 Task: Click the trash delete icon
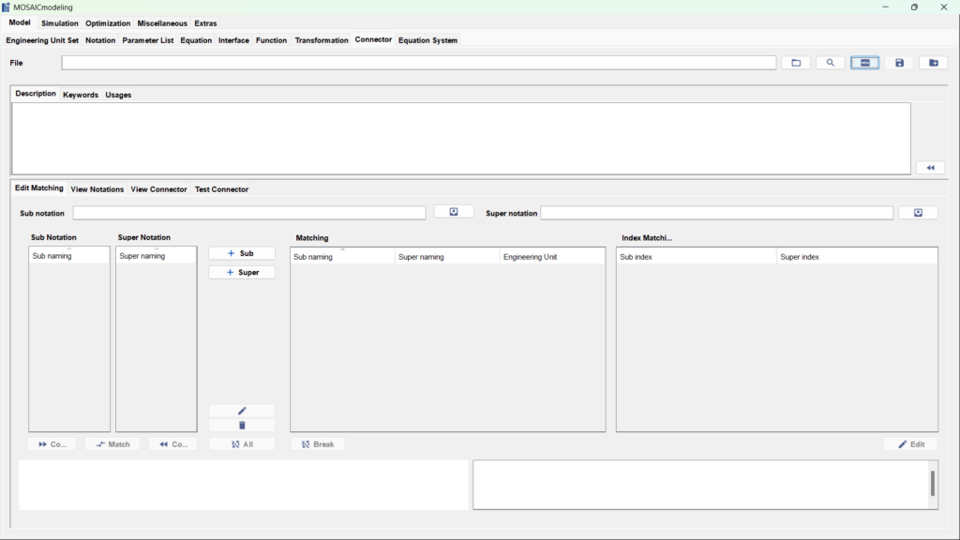point(242,426)
